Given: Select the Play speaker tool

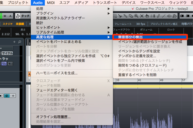Looking at the screenshot, I should tap(169, 16).
